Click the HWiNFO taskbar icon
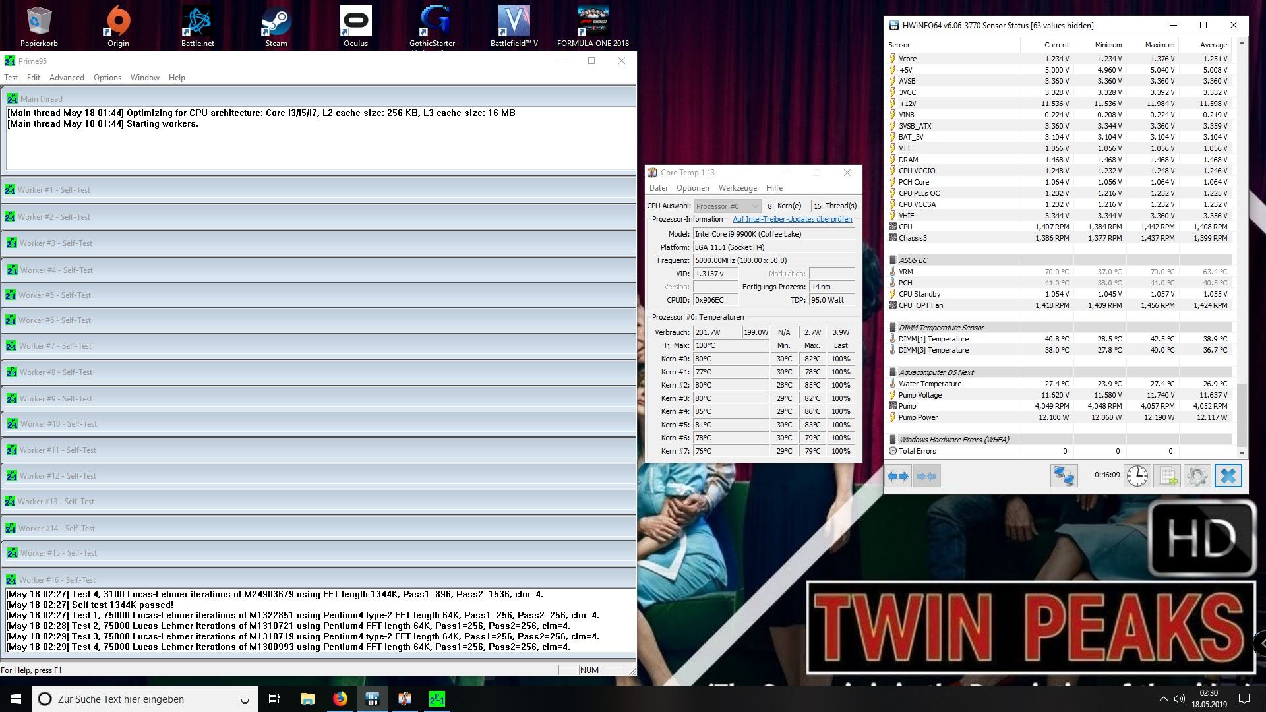 (372, 699)
